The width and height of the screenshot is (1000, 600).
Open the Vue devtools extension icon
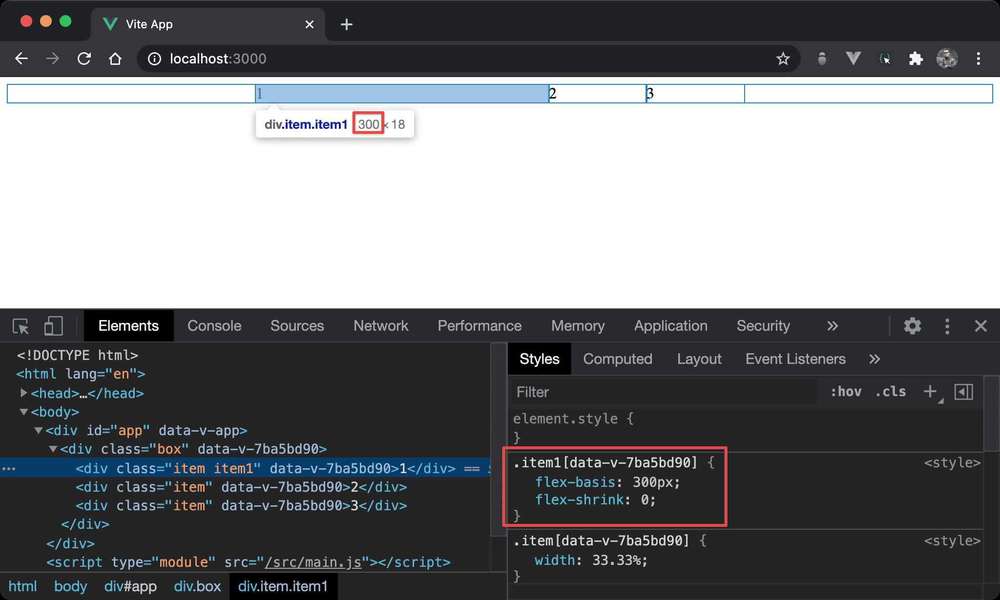(853, 59)
